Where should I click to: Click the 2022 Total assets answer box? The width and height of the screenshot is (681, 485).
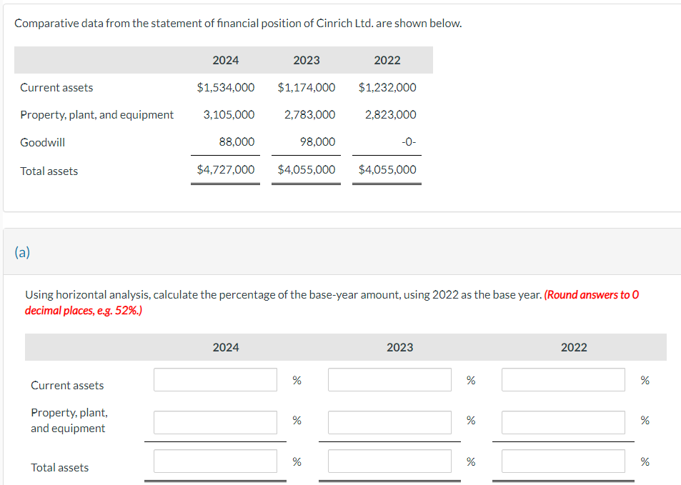coord(563,461)
